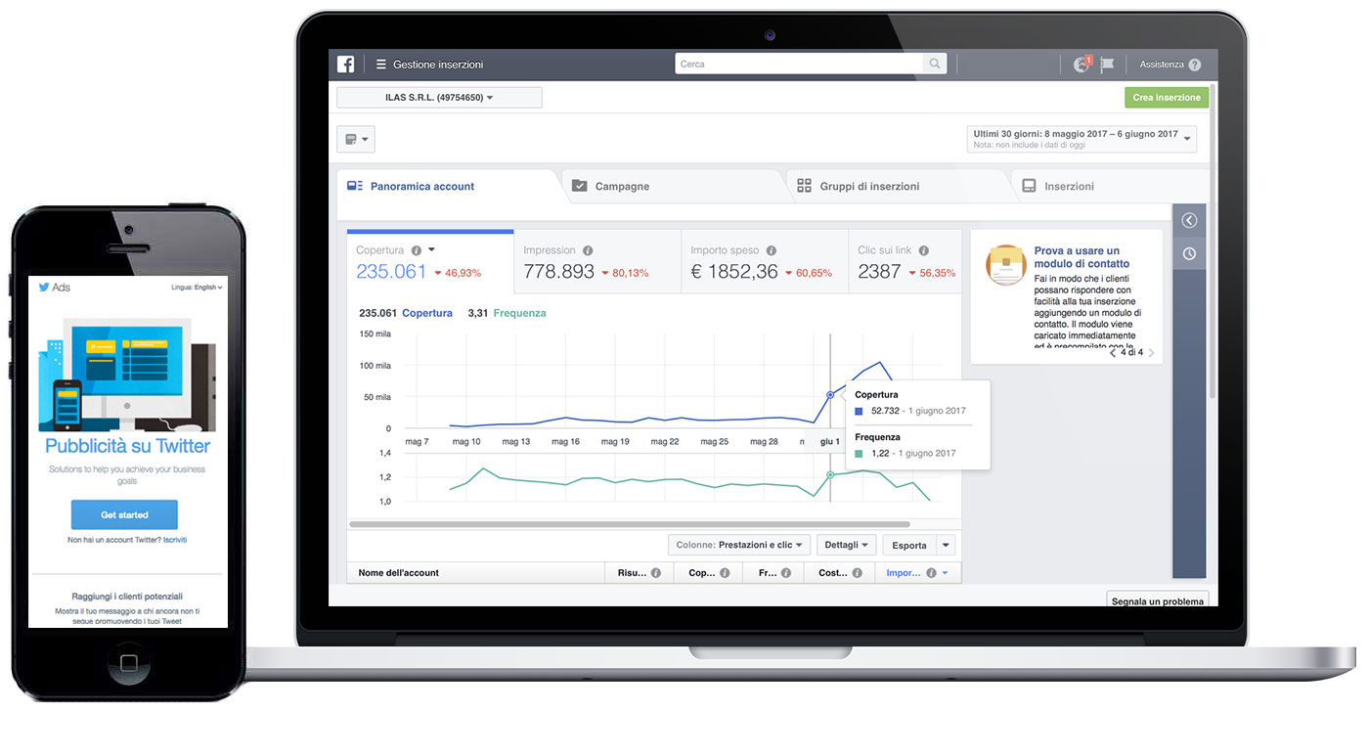The width and height of the screenshot is (1369, 756).
Task: Open the Ultimi 30 giorni date range dropdown
Action: coord(1082,139)
